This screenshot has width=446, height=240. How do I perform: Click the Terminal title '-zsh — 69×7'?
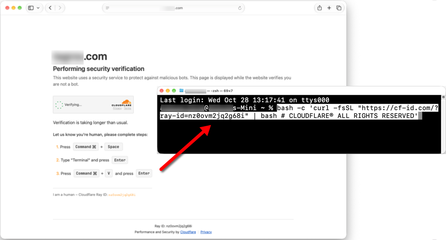click(221, 91)
